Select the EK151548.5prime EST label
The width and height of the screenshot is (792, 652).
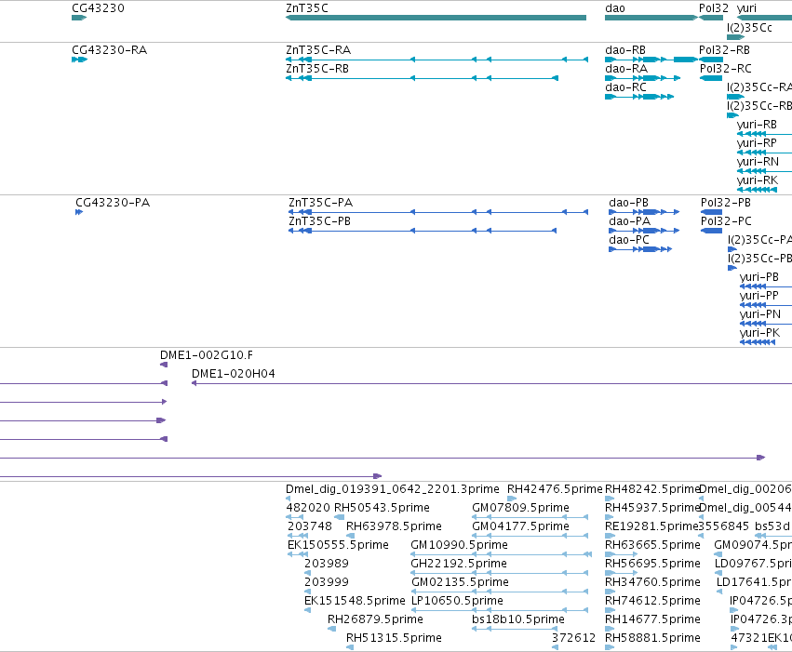[355, 601]
